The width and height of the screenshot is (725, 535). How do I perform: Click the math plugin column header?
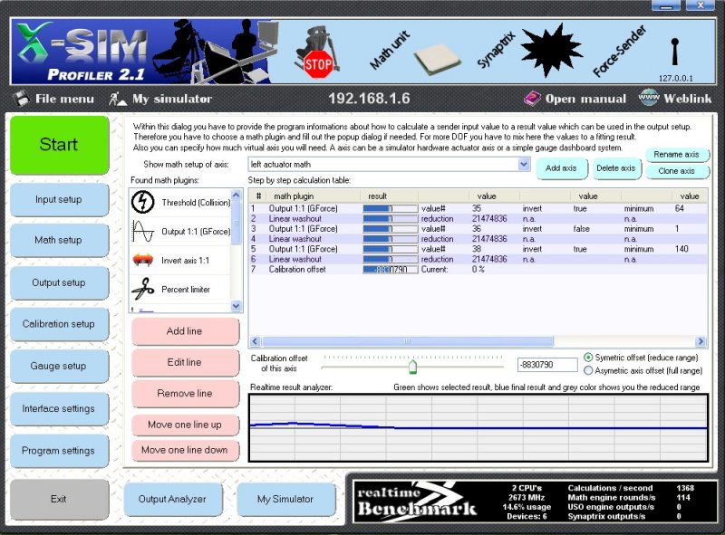point(314,196)
